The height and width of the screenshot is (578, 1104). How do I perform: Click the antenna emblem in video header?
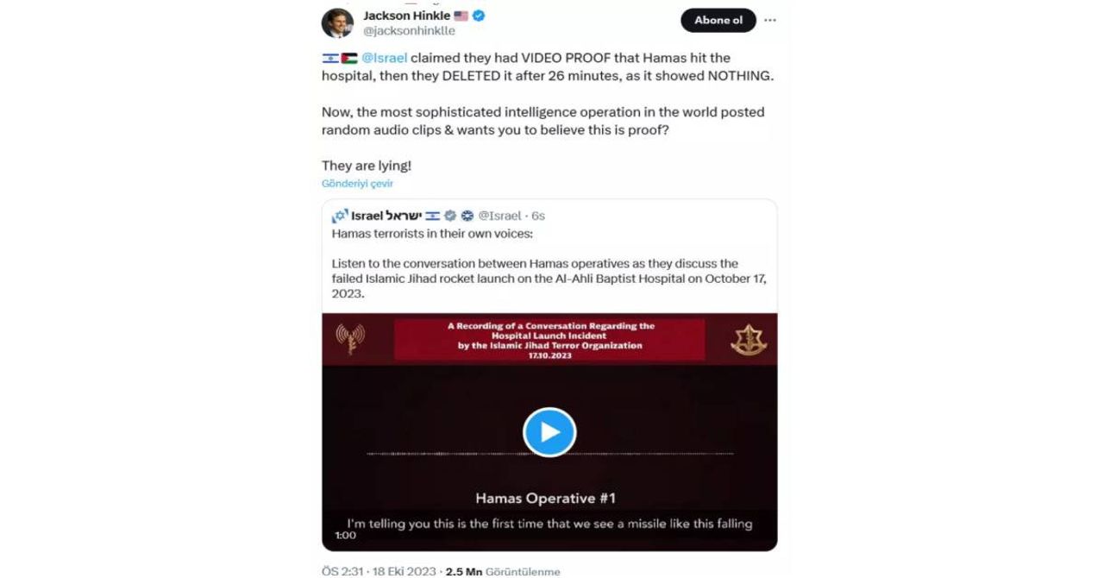point(350,340)
